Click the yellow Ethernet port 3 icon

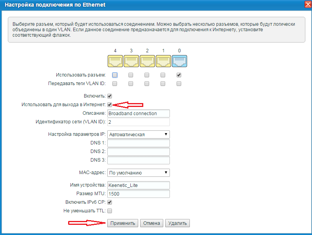[131, 61]
